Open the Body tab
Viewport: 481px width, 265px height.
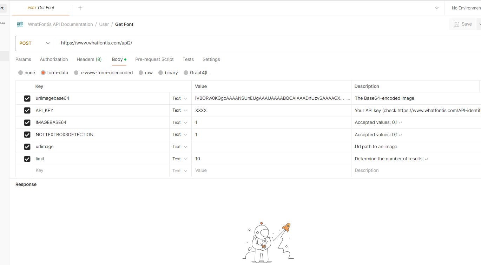point(119,60)
